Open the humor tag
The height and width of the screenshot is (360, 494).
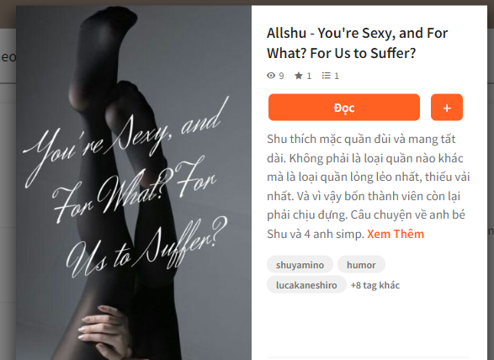[361, 265]
